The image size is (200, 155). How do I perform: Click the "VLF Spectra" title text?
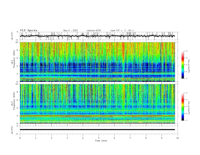(x=29, y=30)
